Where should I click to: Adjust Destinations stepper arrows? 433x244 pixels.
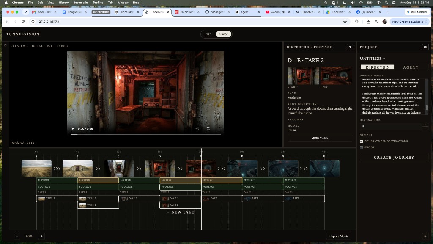click(x=425, y=126)
